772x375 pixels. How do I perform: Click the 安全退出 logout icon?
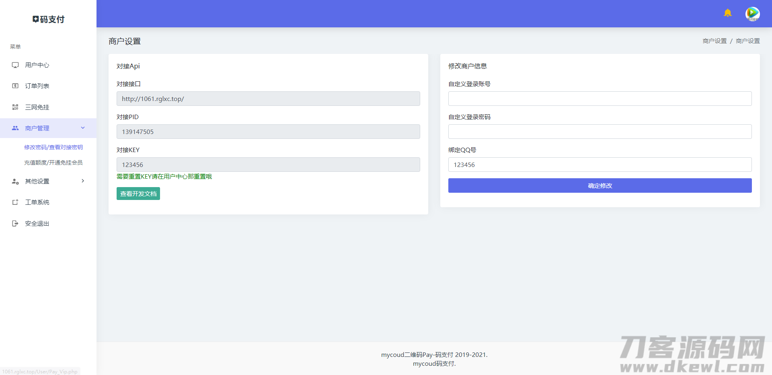pyautogui.click(x=15, y=223)
